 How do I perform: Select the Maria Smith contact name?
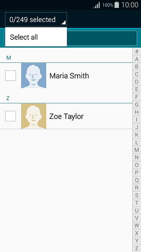pos(69,76)
